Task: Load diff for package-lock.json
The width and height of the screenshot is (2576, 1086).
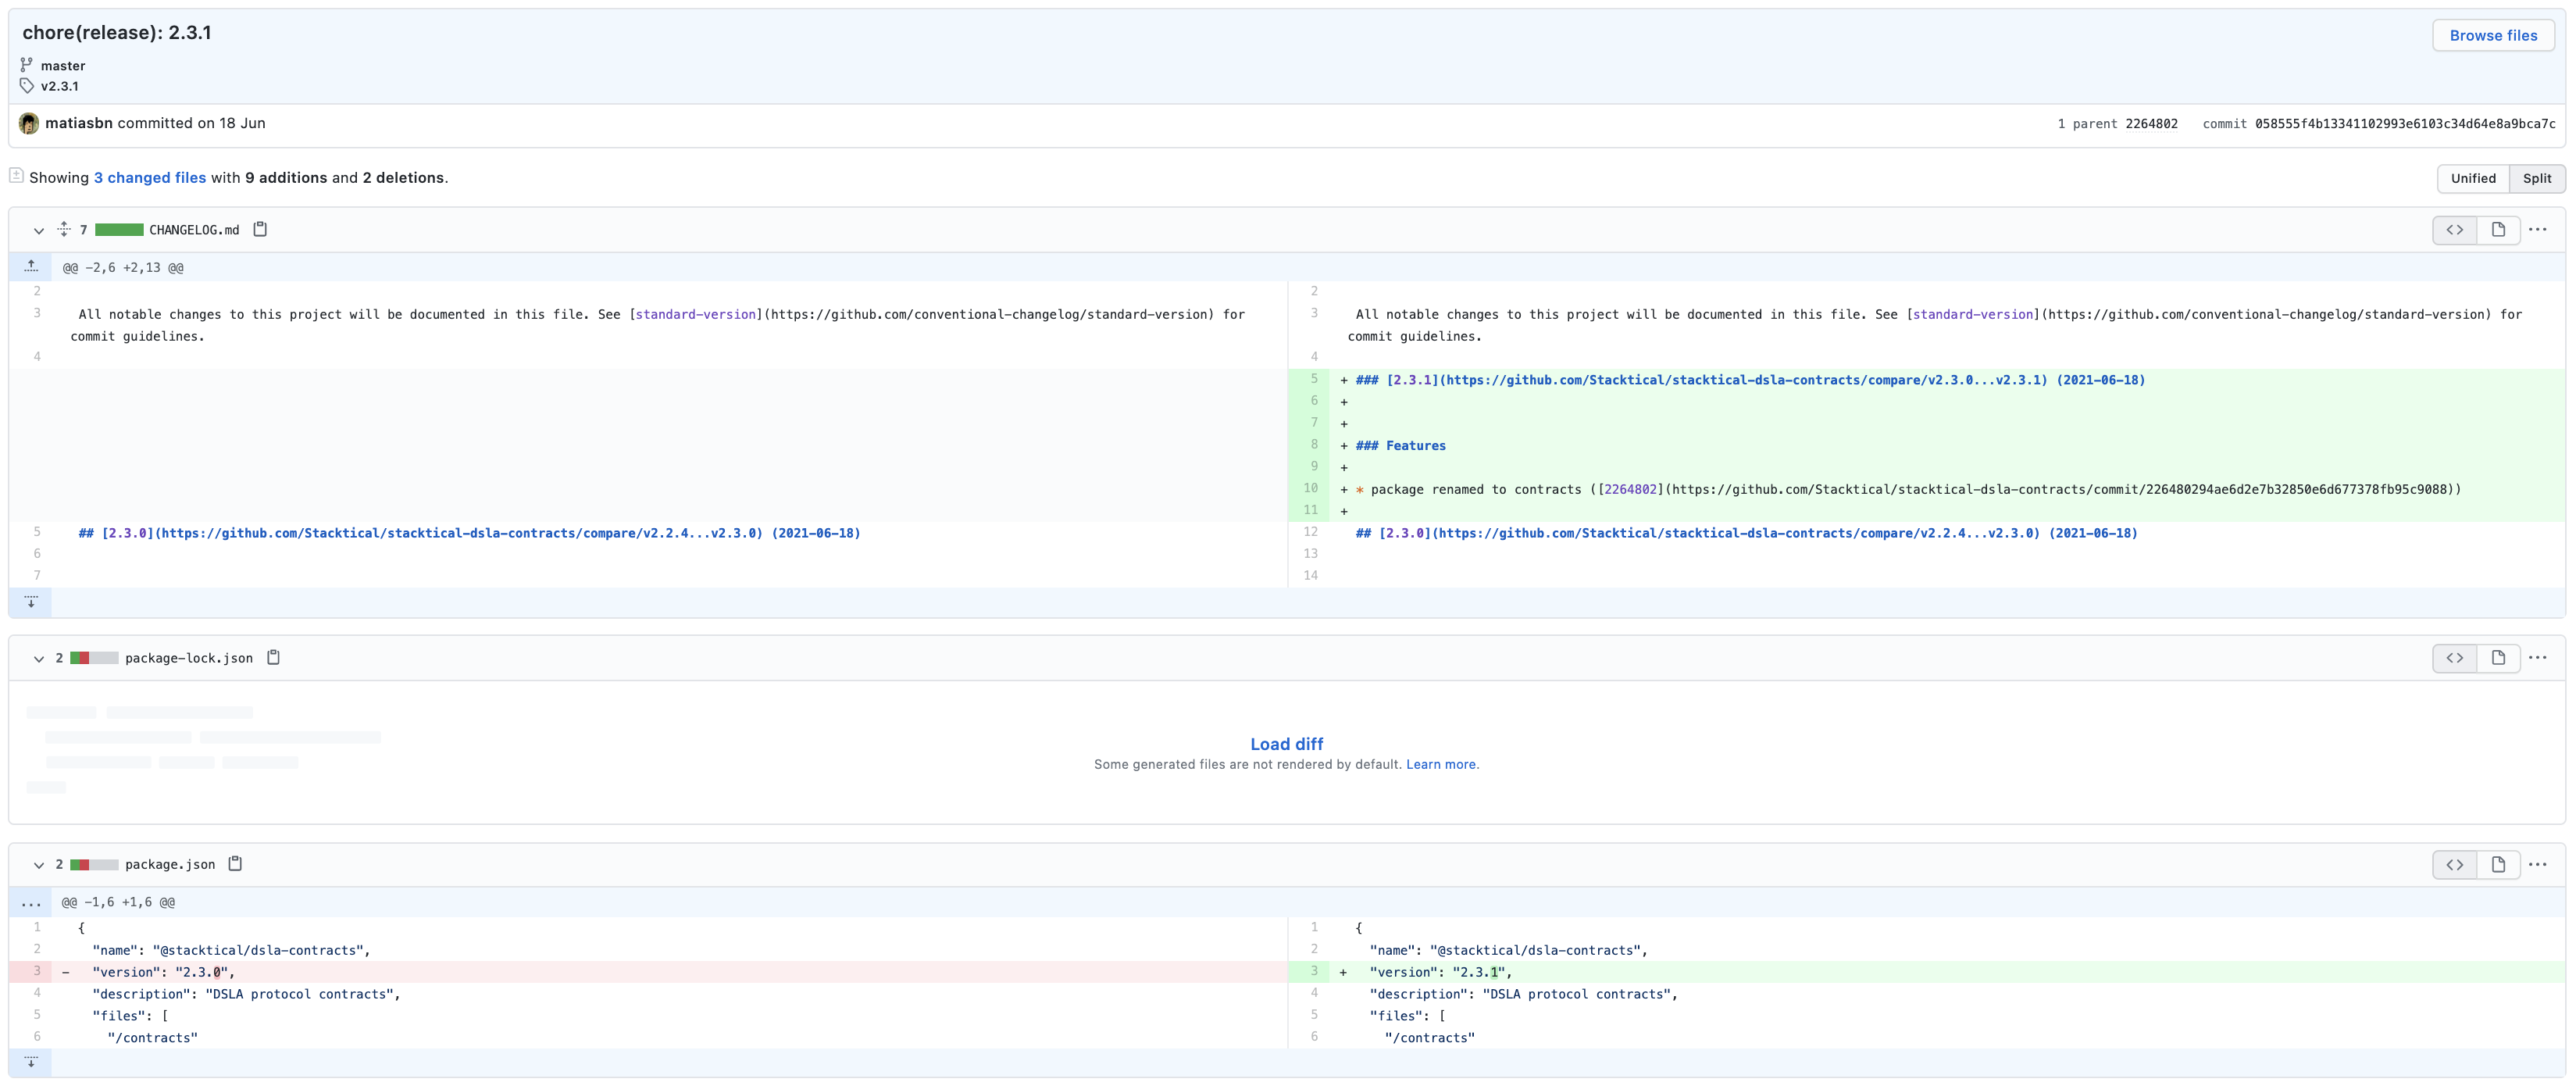Action: [1286, 744]
